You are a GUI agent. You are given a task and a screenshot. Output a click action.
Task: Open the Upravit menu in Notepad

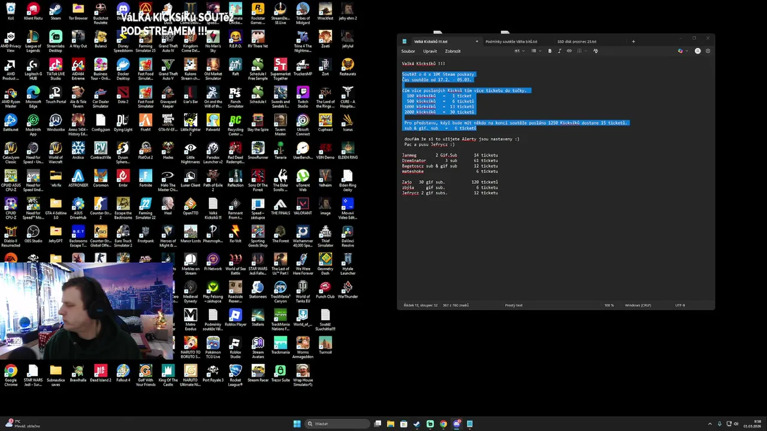coord(430,51)
